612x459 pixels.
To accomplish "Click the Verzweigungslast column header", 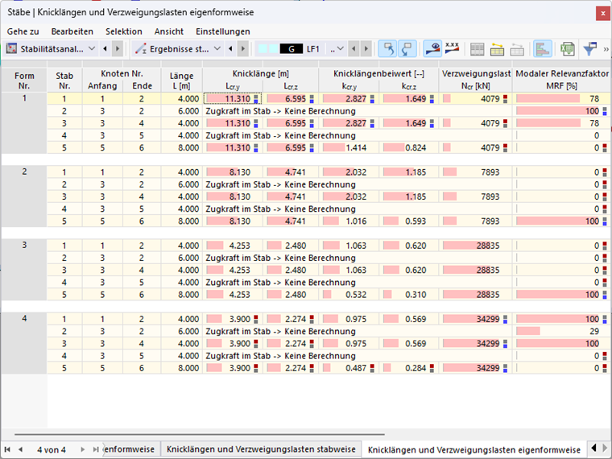I will 476,80.
